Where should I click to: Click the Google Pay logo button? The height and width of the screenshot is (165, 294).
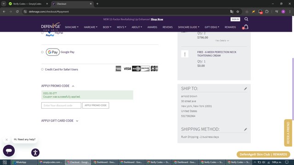pyautogui.click(x=53, y=52)
